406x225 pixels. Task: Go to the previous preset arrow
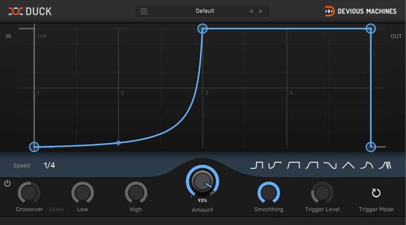click(251, 11)
